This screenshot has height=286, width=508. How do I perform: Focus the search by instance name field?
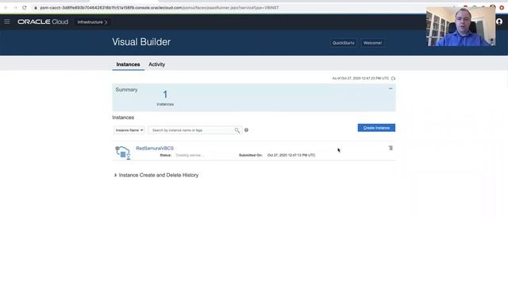tap(191, 130)
